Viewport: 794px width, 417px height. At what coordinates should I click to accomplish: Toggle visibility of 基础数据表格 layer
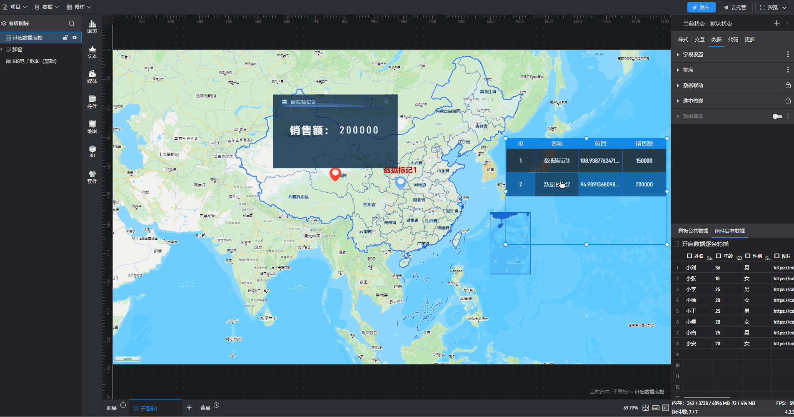click(75, 38)
